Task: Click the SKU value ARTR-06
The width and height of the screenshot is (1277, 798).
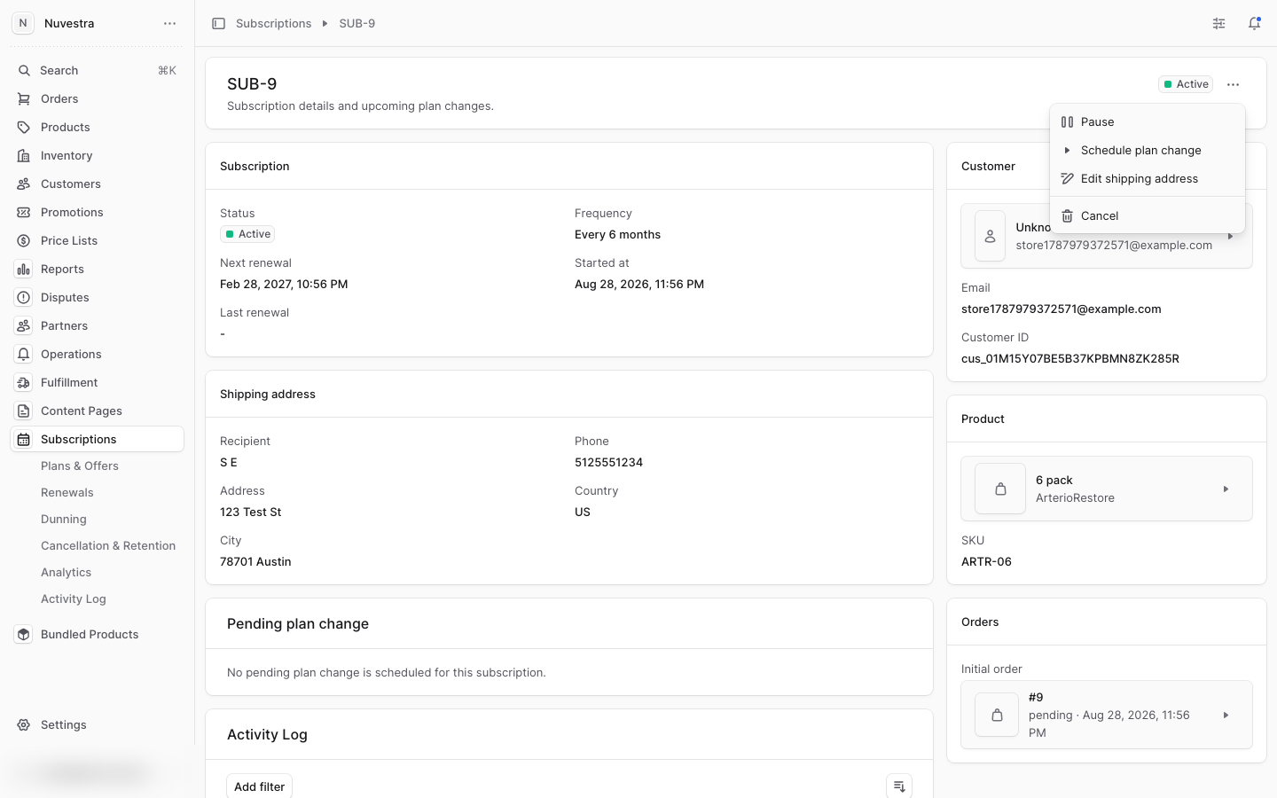Action: click(986, 561)
